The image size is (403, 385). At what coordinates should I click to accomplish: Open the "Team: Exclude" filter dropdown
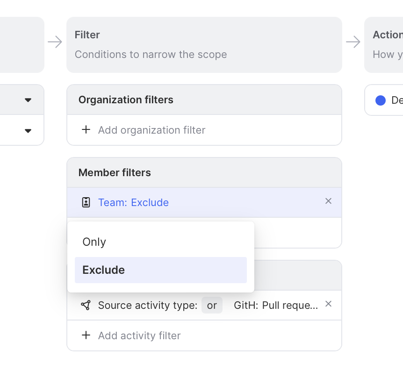[133, 202]
